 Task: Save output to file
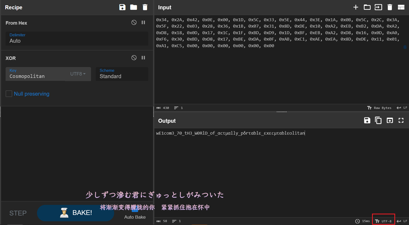click(367, 121)
